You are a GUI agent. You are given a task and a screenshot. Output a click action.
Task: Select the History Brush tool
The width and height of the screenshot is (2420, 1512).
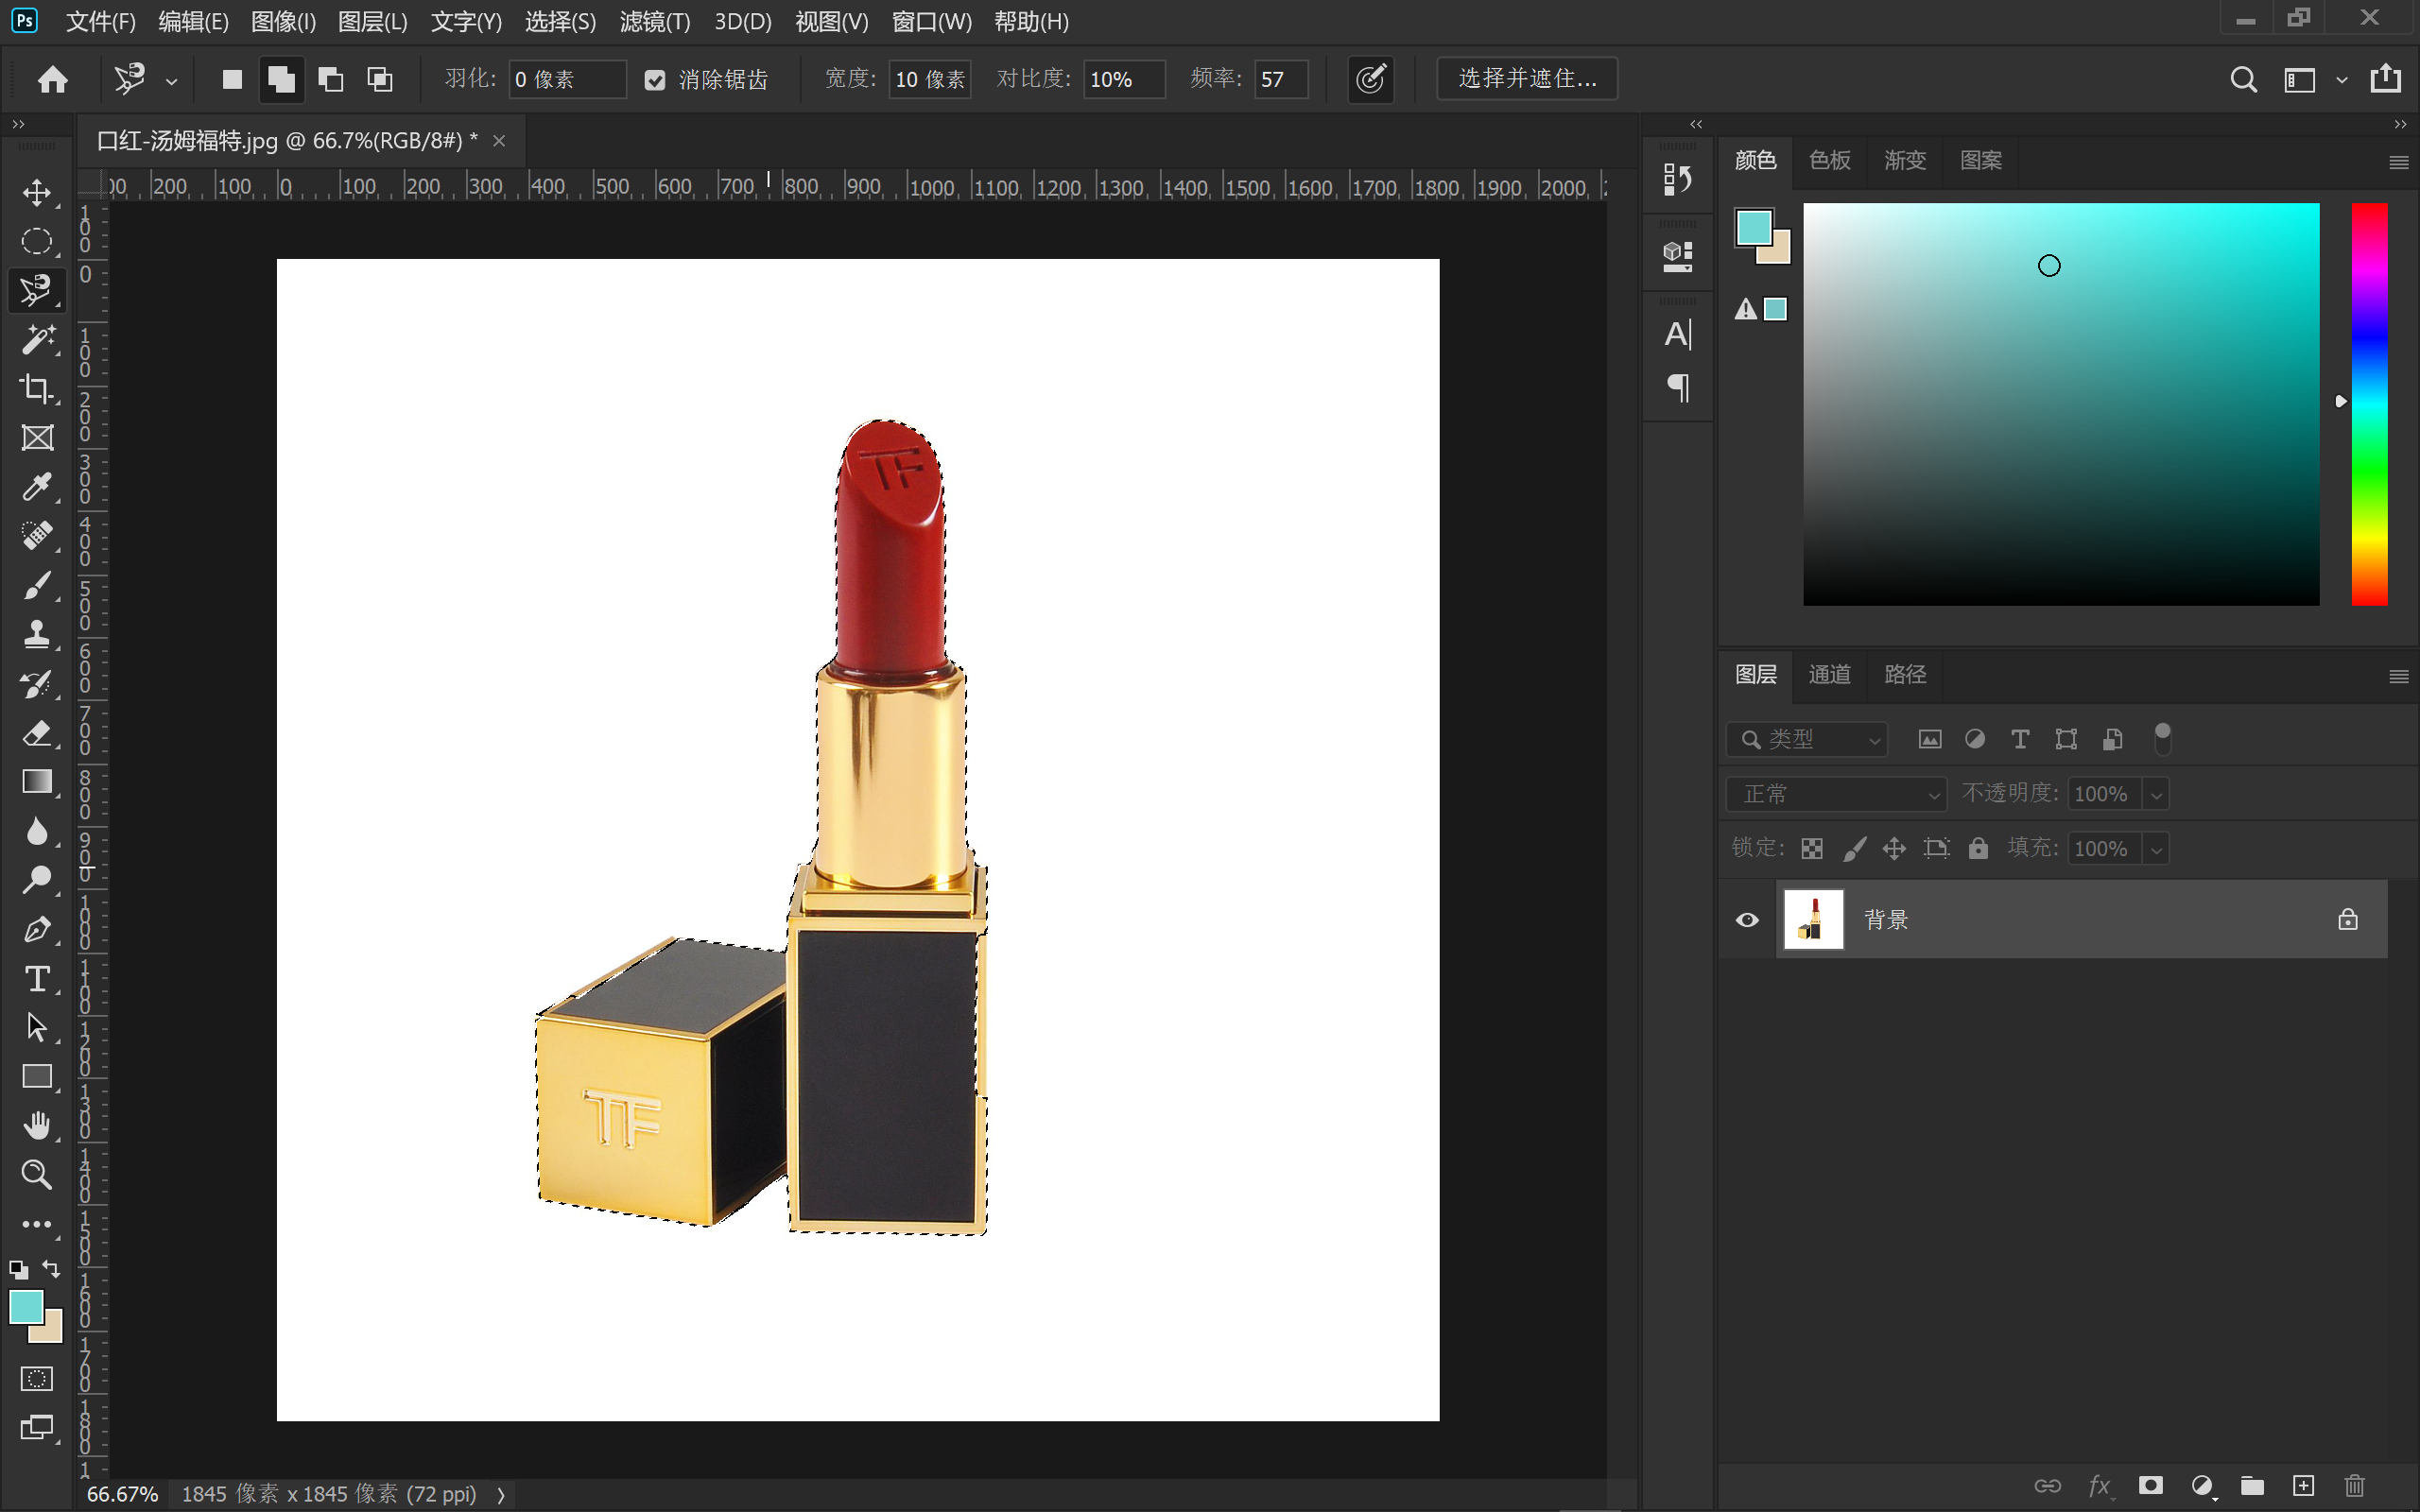[37, 684]
